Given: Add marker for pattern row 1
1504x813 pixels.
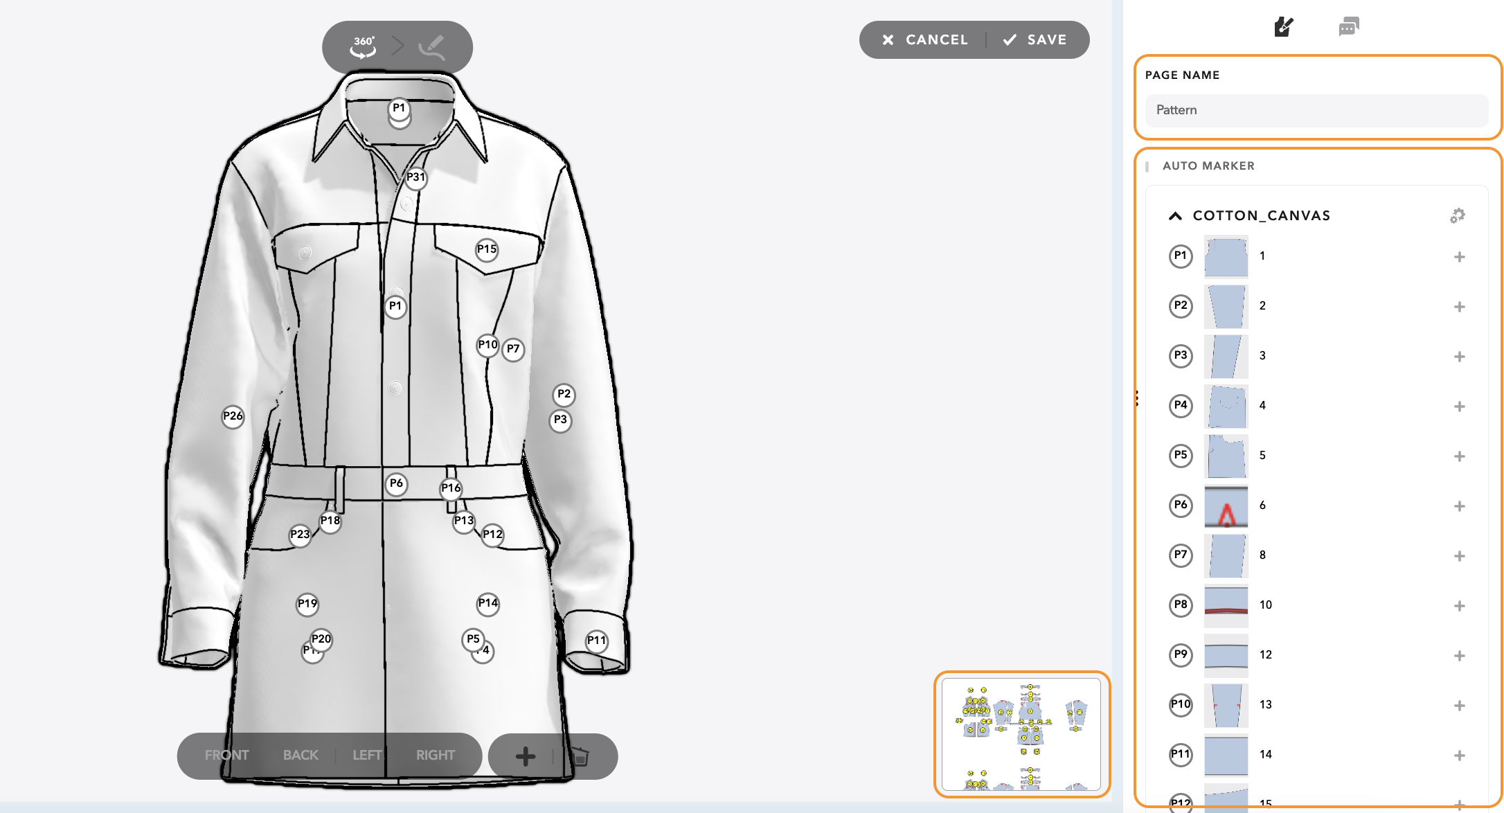Looking at the screenshot, I should tap(1459, 257).
